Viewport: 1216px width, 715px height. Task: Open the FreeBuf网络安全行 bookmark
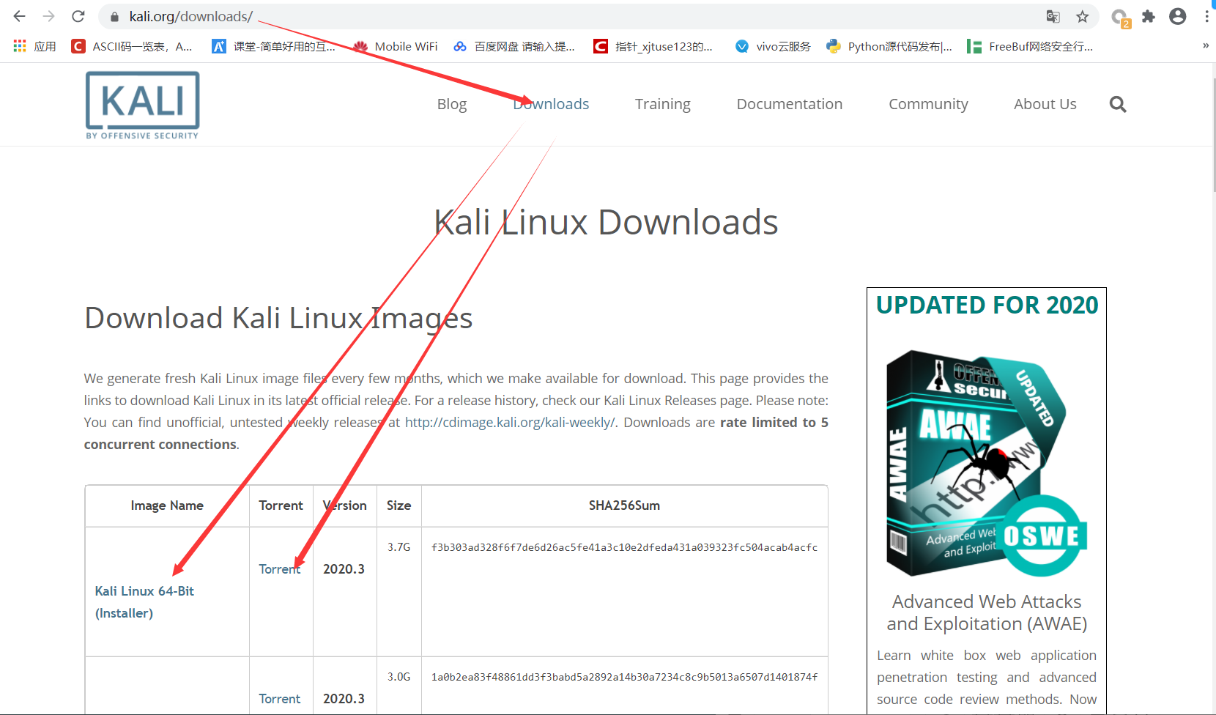point(1030,46)
